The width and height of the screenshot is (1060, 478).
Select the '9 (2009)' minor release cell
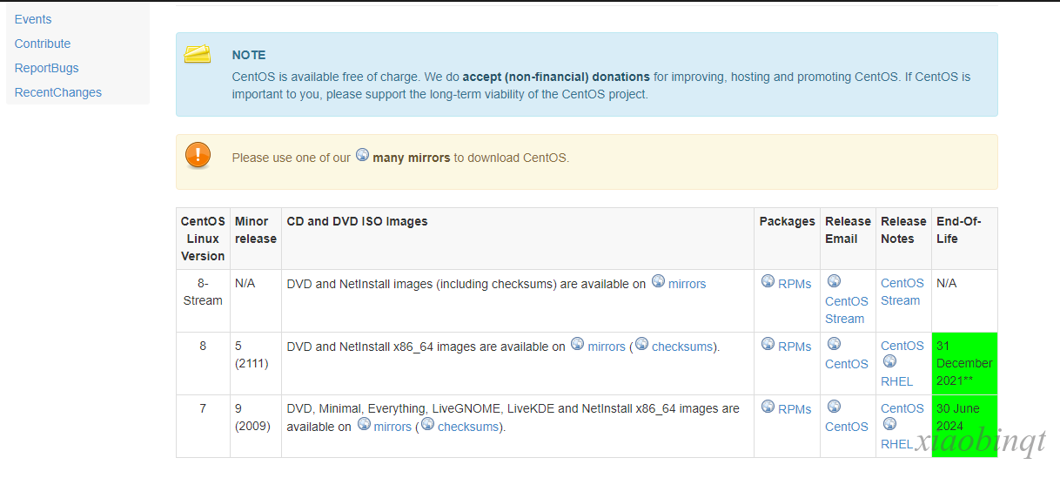256,426
